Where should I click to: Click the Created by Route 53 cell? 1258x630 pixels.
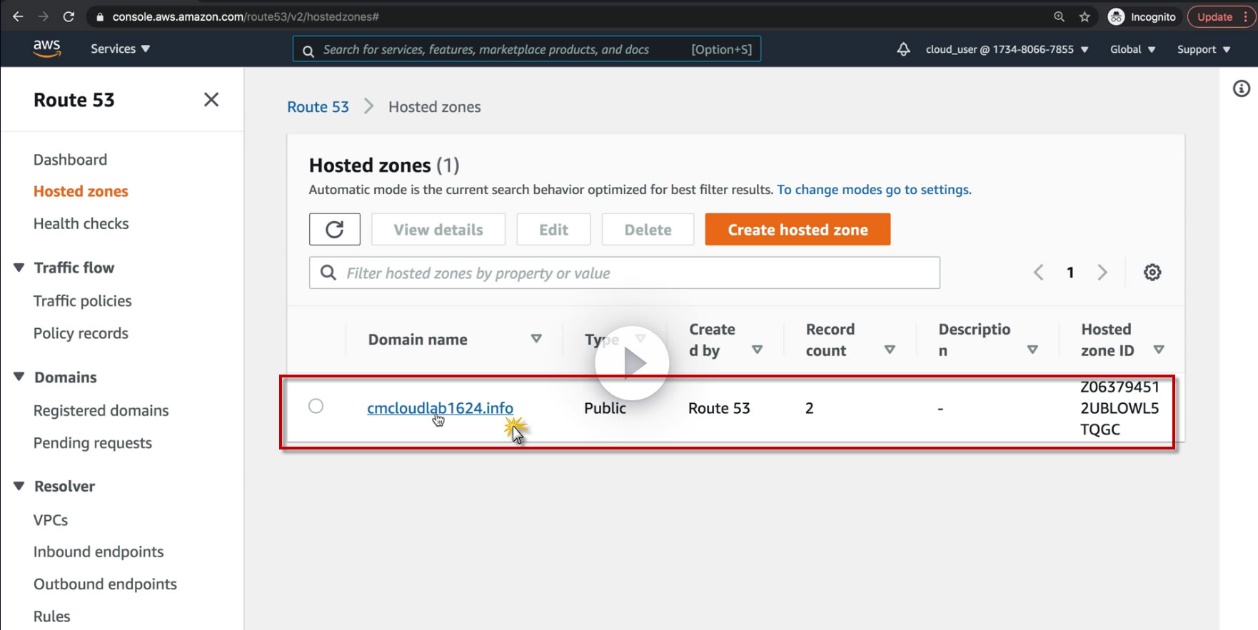pos(719,408)
